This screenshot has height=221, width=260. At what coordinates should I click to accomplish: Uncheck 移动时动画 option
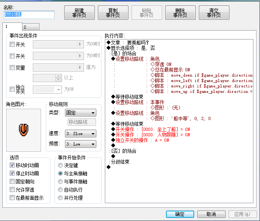[12, 165]
